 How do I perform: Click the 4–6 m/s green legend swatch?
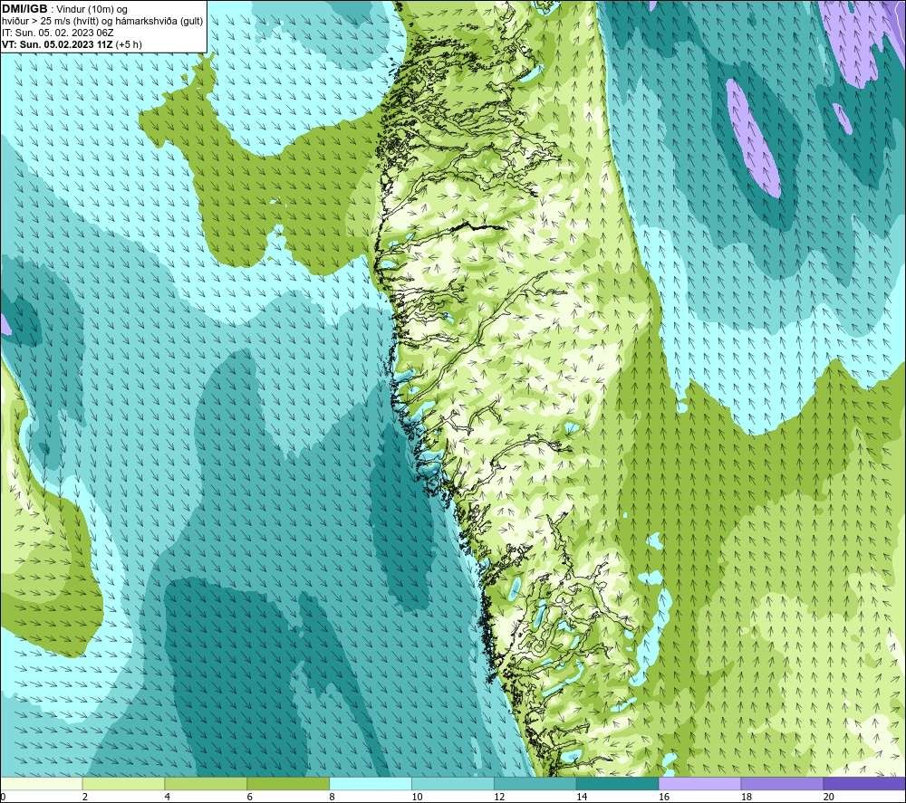[206, 783]
